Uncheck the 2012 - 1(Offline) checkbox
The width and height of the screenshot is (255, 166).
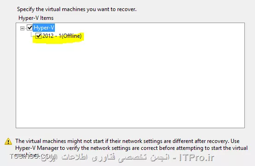(x=39, y=36)
